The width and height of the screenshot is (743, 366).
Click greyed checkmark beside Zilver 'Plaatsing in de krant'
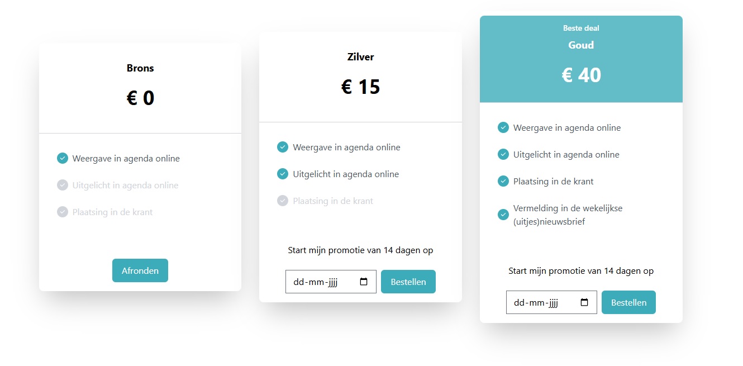(x=283, y=201)
